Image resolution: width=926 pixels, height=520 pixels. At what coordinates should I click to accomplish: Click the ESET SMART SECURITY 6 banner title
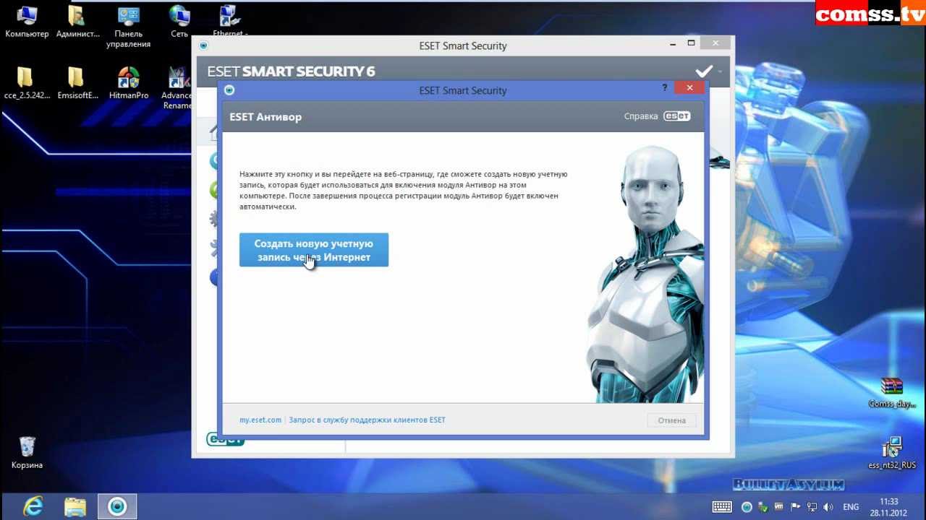291,71
